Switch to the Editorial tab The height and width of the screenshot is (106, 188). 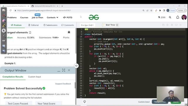pos(33,25)
